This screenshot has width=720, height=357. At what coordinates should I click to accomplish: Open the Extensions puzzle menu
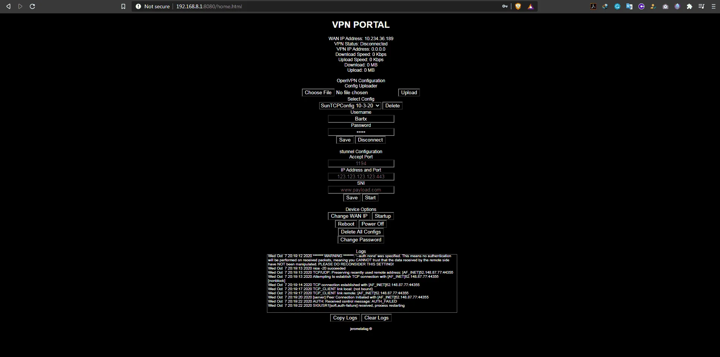pos(690,6)
